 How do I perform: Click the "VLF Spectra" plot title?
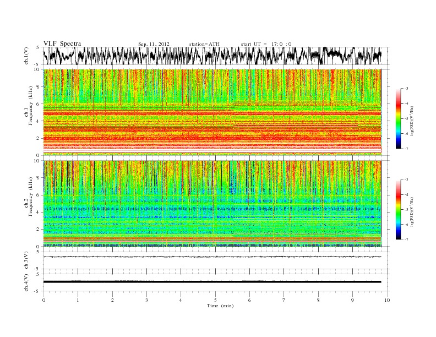pyautogui.click(x=62, y=44)
